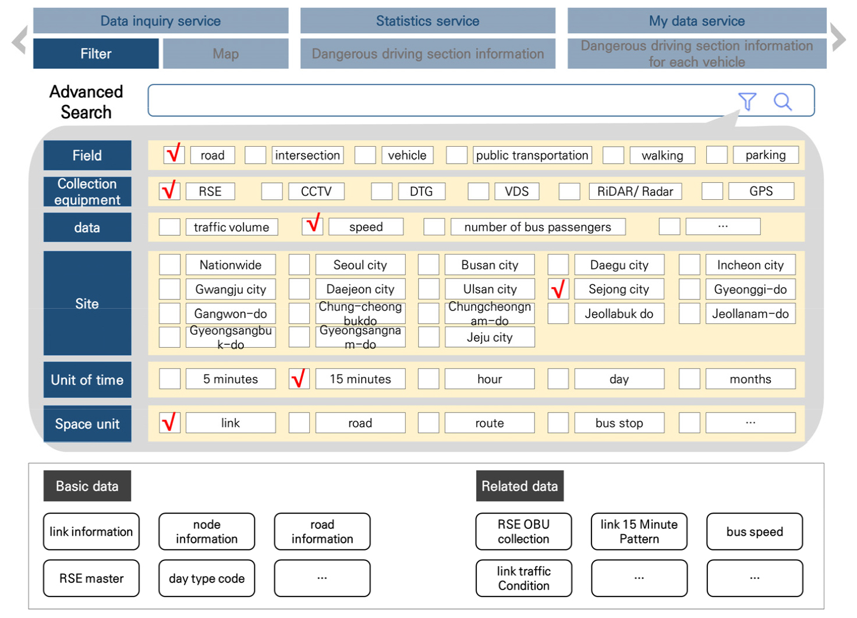857x618 pixels.
Task: Check the Gangwon-do checkbox
Action: 169,313
